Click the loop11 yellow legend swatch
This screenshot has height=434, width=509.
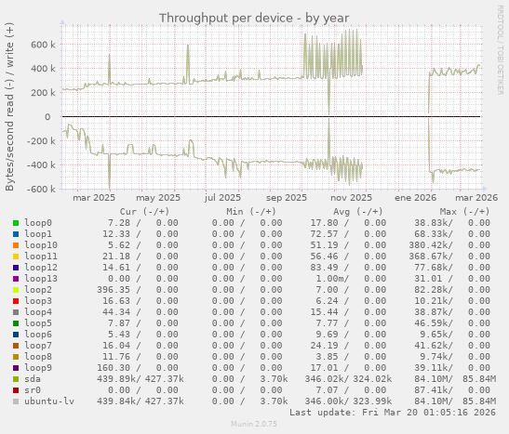pyautogui.click(x=16, y=256)
